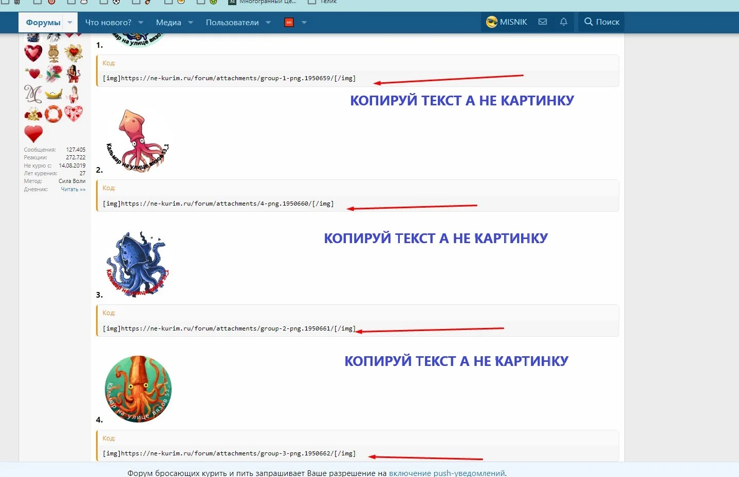
Task: Expand the Пользователи dropdown arrow
Action: pyautogui.click(x=268, y=23)
